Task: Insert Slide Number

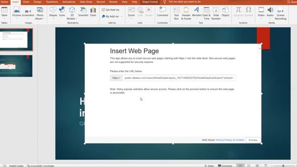Action: pyautogui.click(x=216, y=13)
